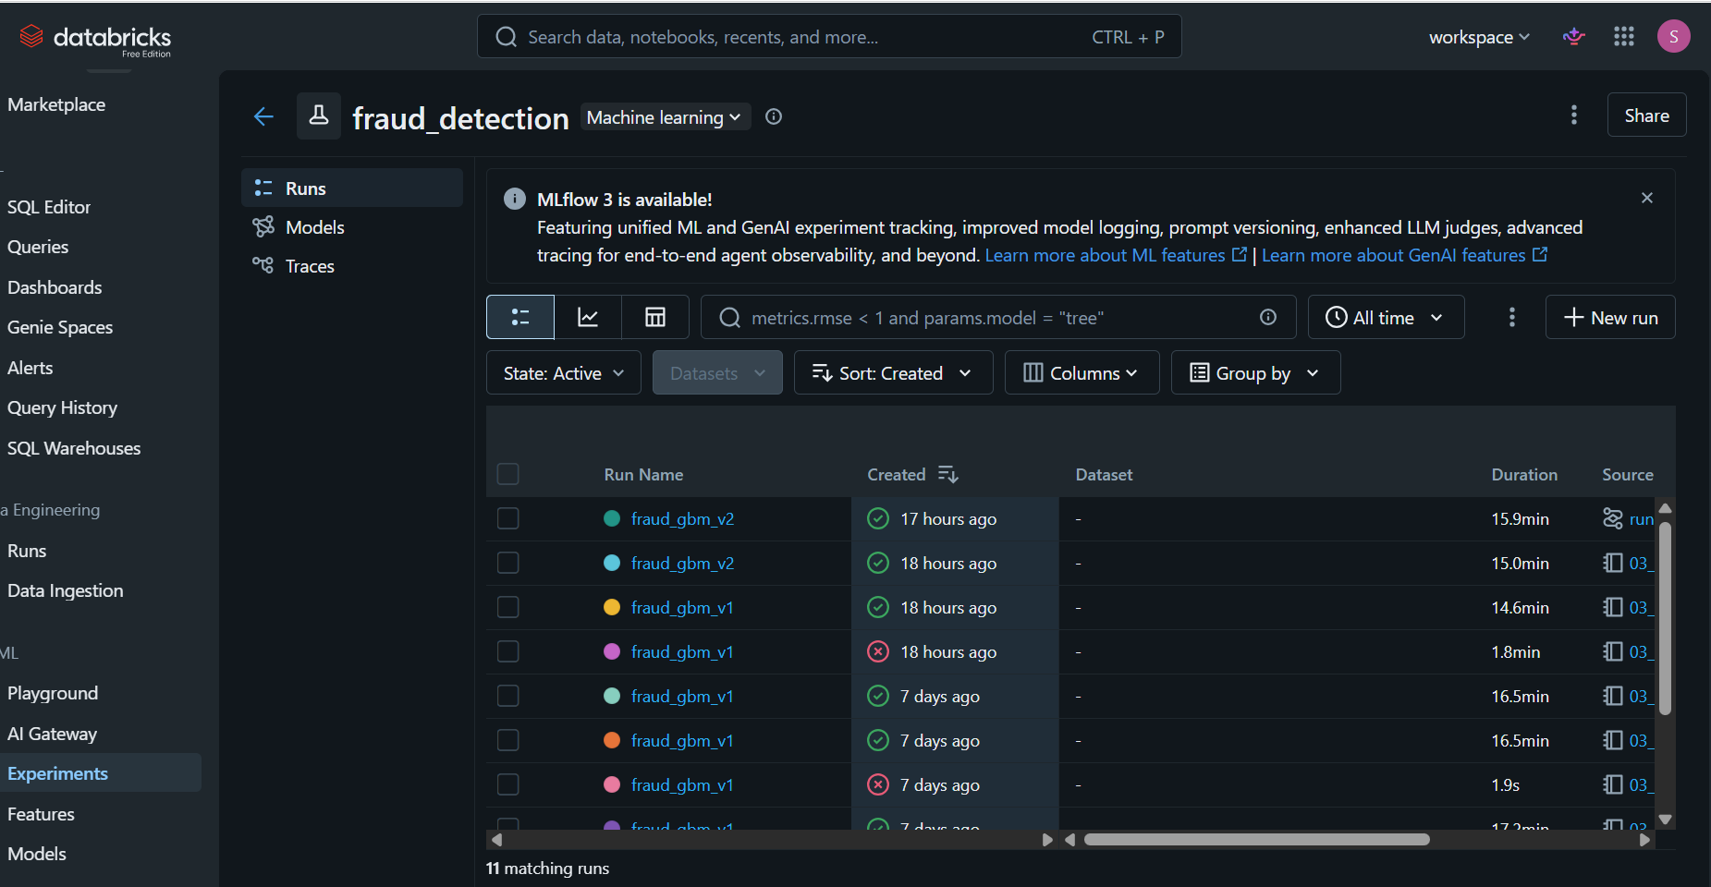Check the teal fraud_gbm_v1 run from 7 days ago
The image size is (1711, 887).
507,696
